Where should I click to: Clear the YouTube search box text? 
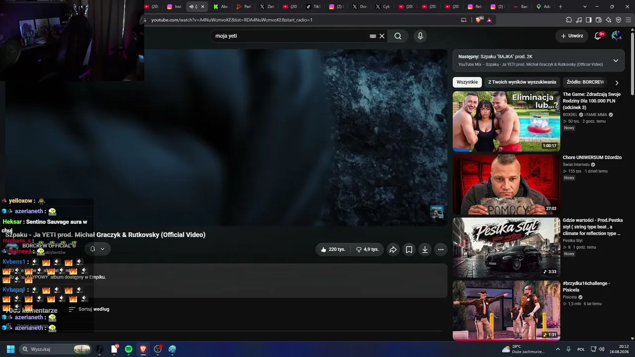click(382, 36)
